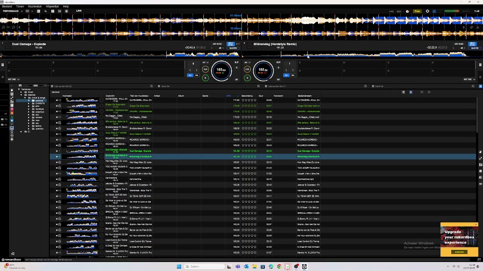Enable slip mode SLP on deck 1
Viewport: 483px width, 271px height.
pos(237,62)
